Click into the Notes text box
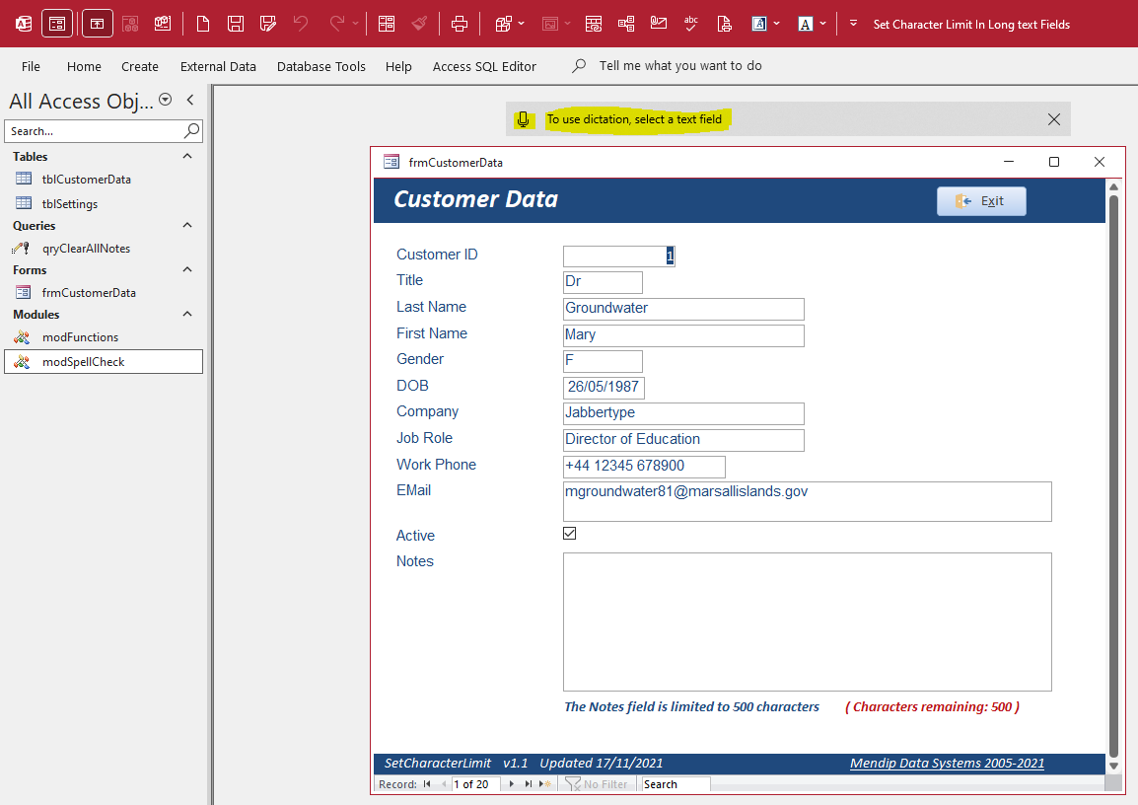 (807, 622)
